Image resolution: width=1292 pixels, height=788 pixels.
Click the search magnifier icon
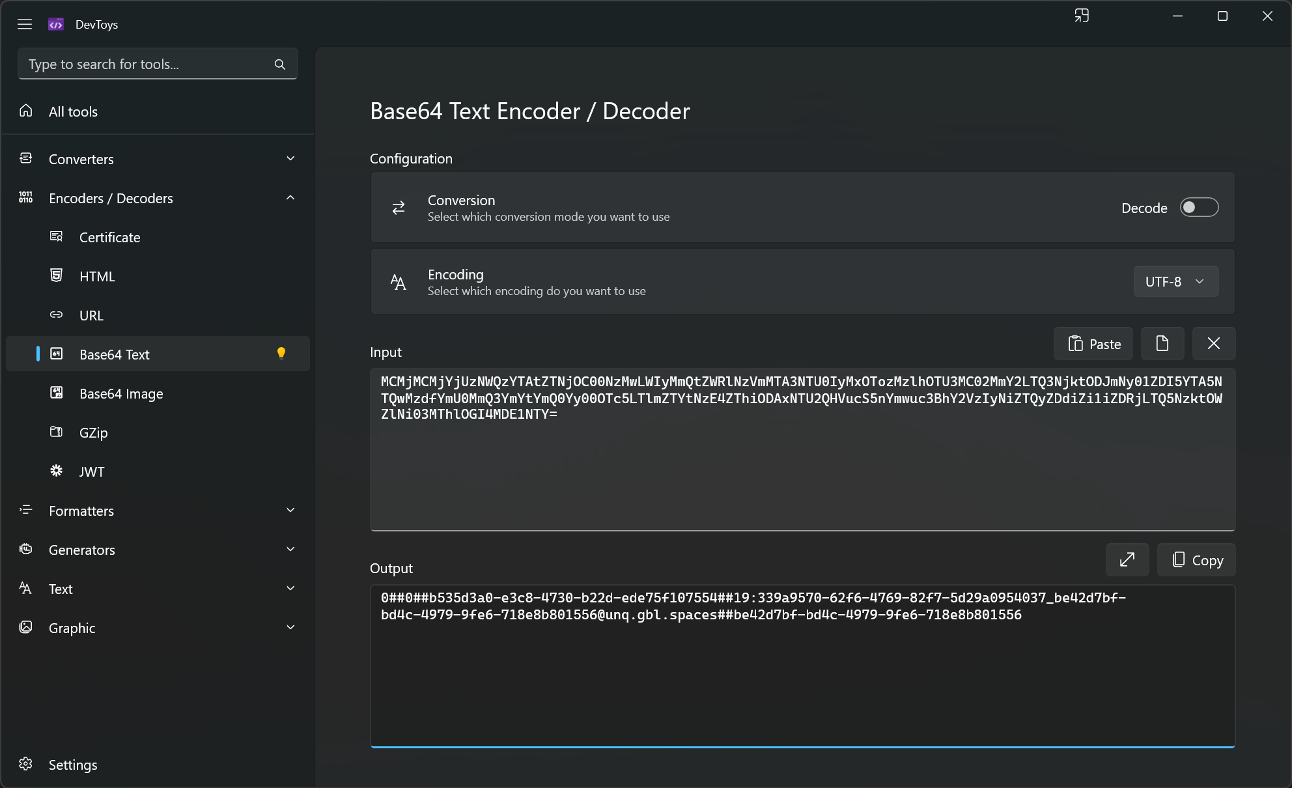(x=280, y=64)
